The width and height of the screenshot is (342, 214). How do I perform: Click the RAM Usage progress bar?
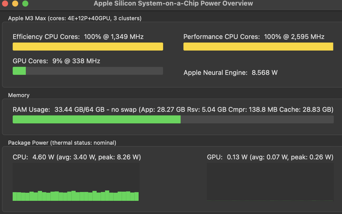pyautogui.click(x=173, y=119)
